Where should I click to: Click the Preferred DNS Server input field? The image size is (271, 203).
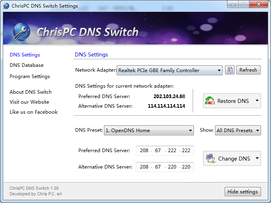point(165,151)
